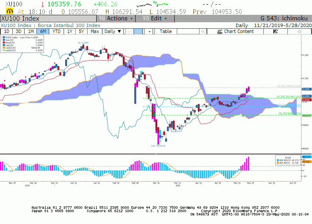Click the intraday sparkline mini chart
Screen dimensions: 312x224
tap(153, 4)
